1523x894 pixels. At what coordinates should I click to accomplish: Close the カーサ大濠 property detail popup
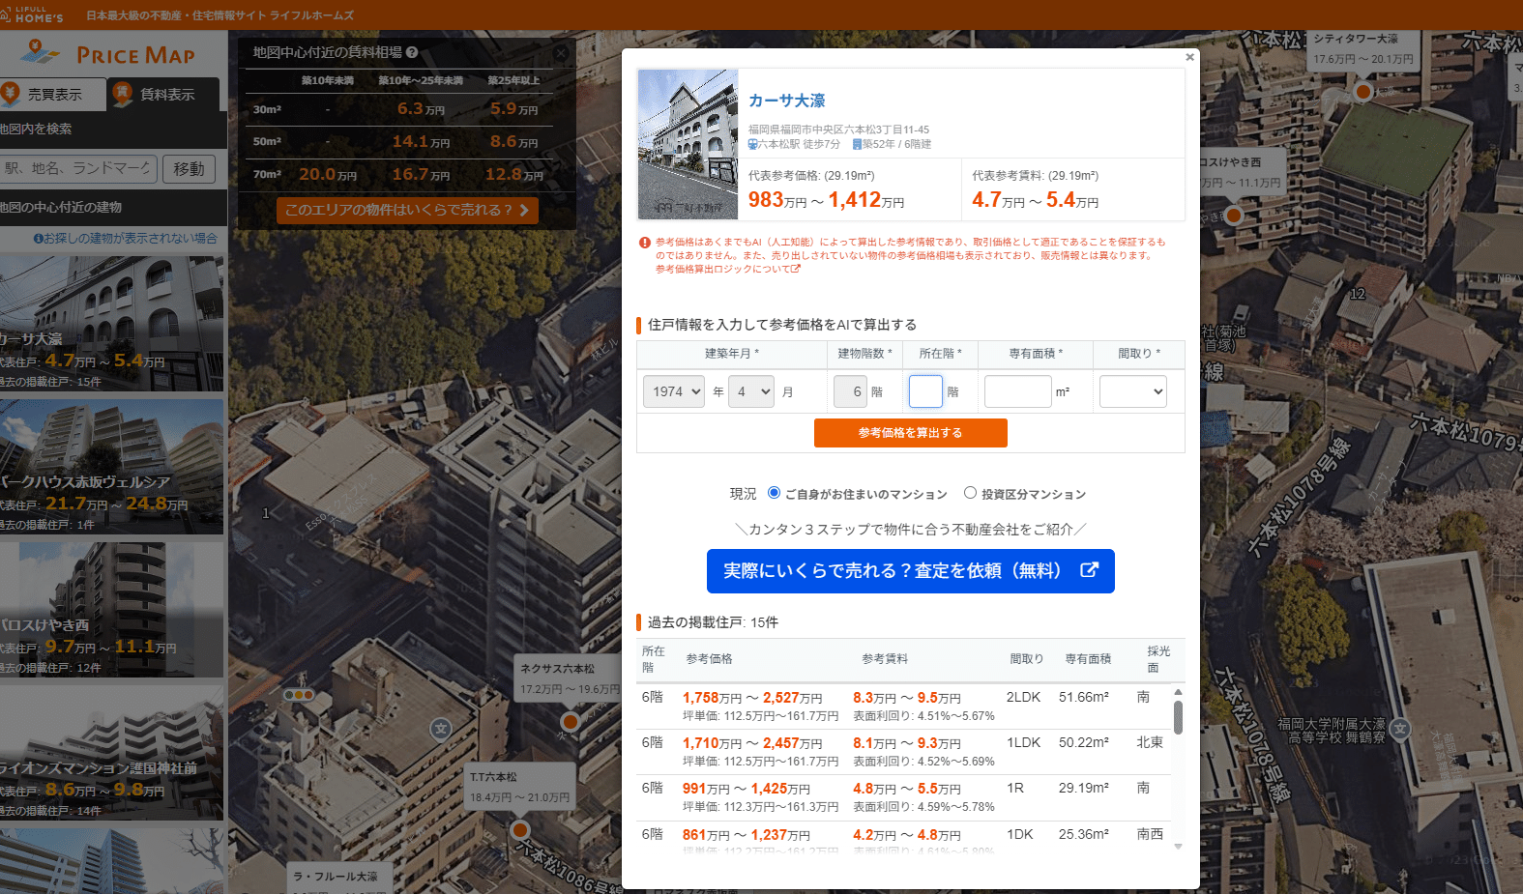coord(1189,57)
